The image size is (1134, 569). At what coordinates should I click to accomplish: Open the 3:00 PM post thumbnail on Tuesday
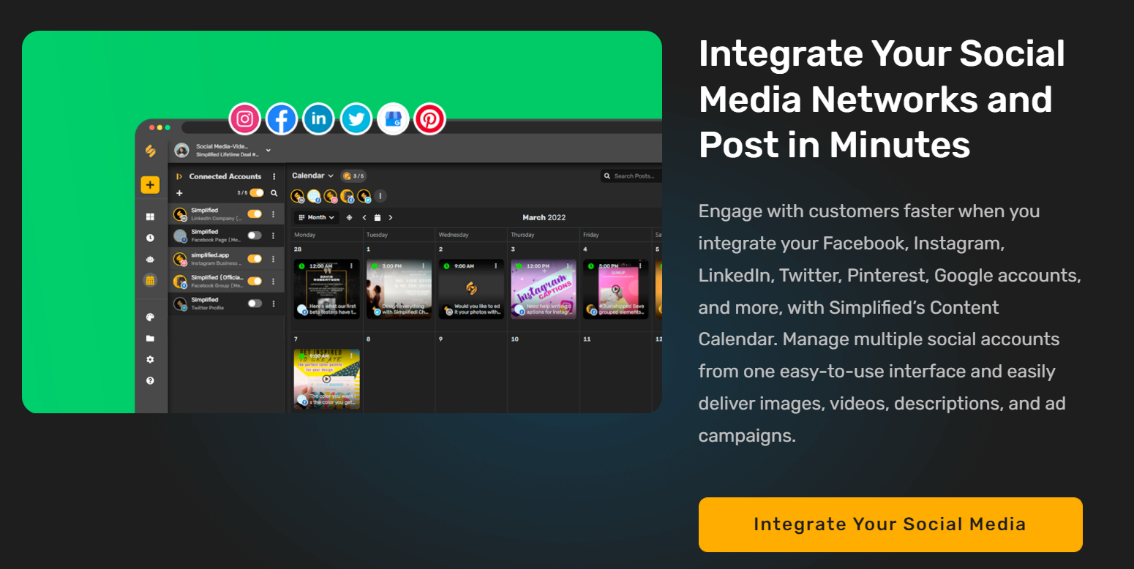[399, 289]
